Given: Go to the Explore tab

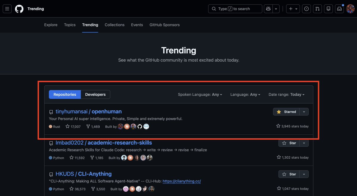Looking at the screenshot, I should click(51, 25).
